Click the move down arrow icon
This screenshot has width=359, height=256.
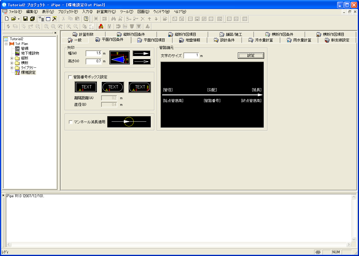pyautogui.click(x=156, y=19)
